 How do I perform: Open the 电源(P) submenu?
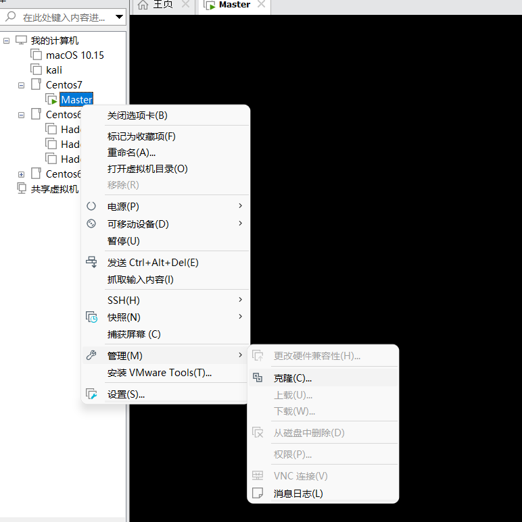point(166,207)
